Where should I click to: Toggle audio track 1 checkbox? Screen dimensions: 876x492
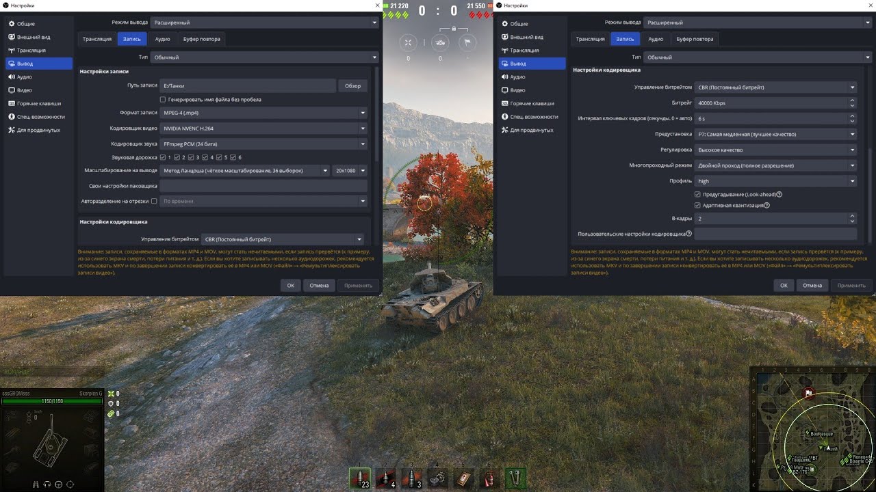(162, 158)
